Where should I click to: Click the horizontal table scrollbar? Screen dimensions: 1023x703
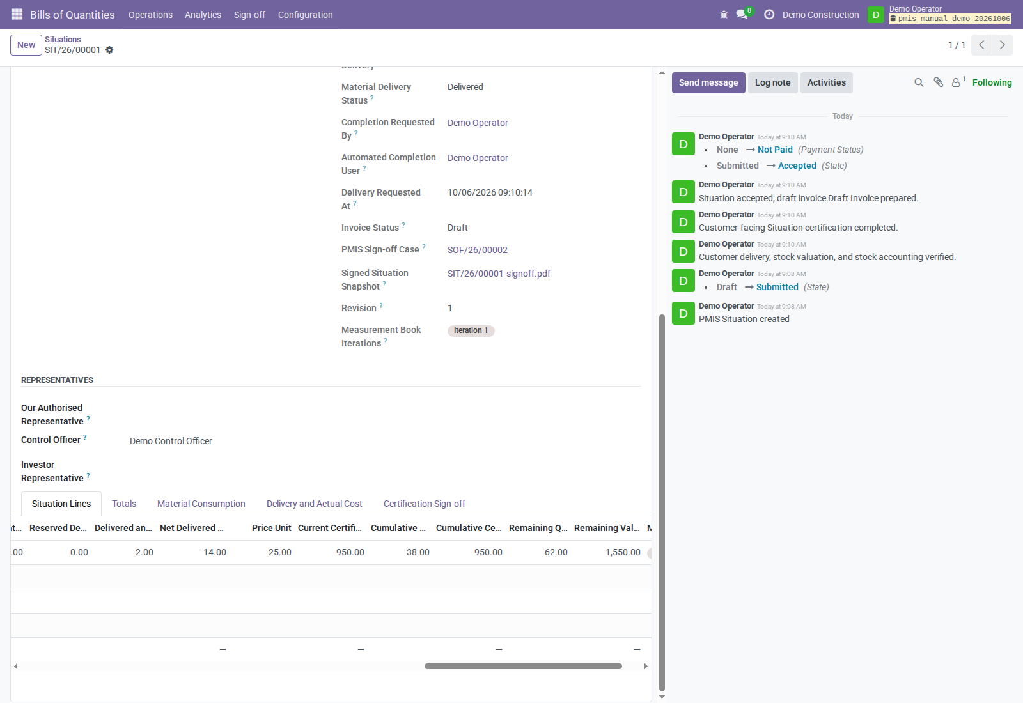523,666
